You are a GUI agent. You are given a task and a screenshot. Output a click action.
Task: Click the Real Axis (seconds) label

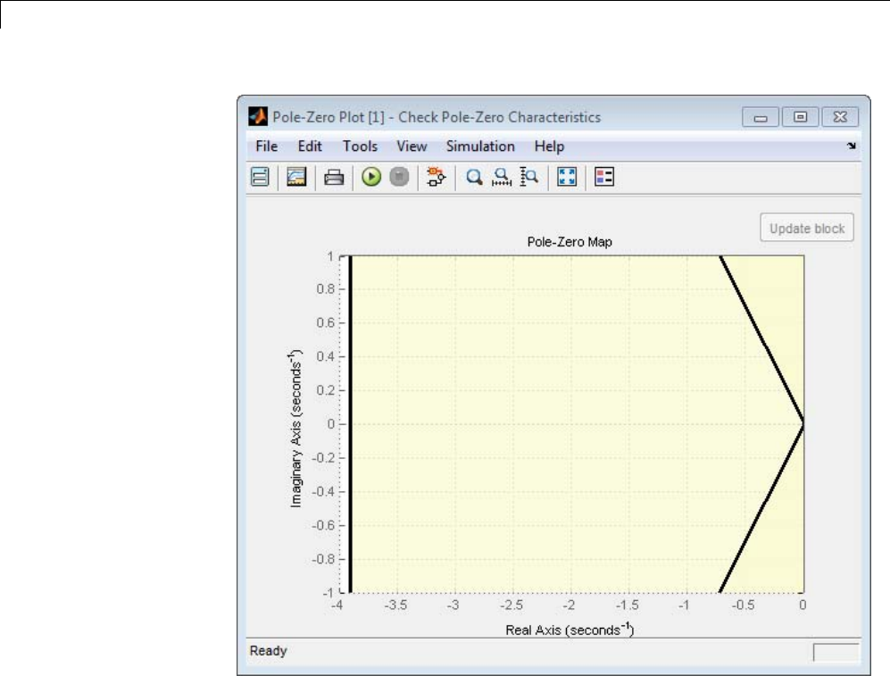point(570,629)
